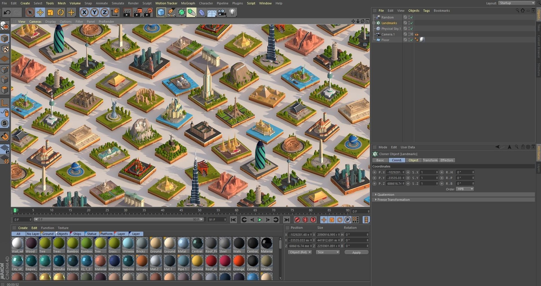
Task: Add a Cube primitive object
Action: pyautogui.click(x=161, y=12)
